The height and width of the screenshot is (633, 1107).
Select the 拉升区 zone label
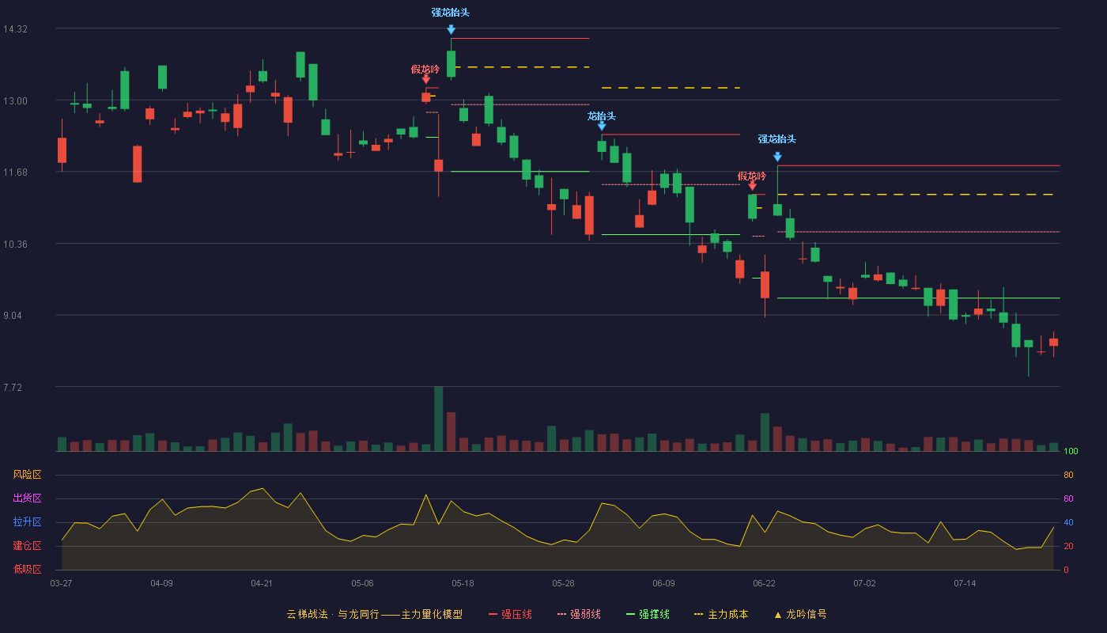pos(27,522)
